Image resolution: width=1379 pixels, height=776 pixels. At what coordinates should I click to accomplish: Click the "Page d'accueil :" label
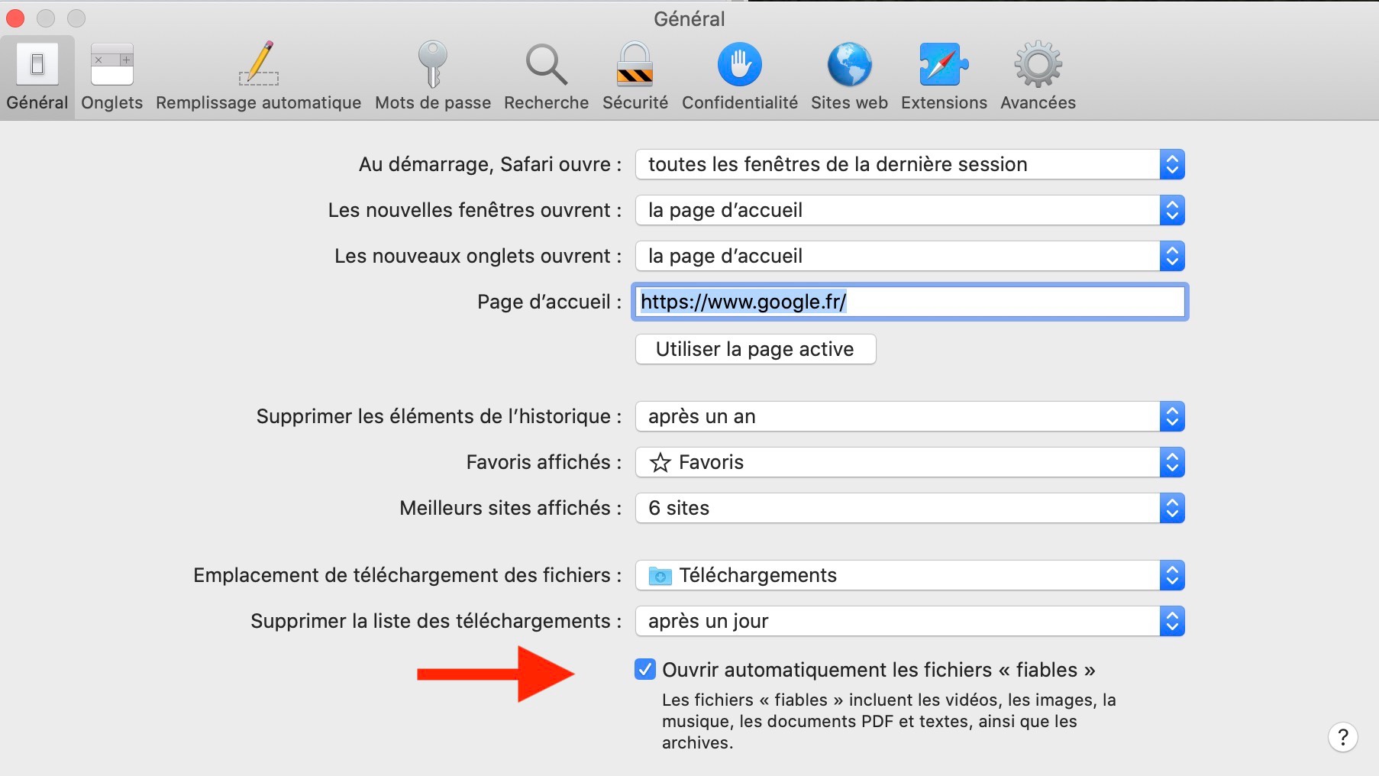550,302
